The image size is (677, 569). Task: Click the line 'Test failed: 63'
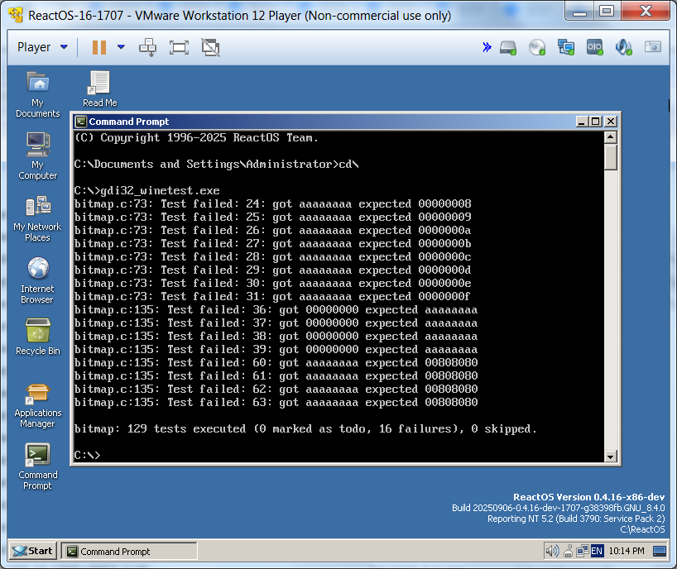tap(276, 402)
